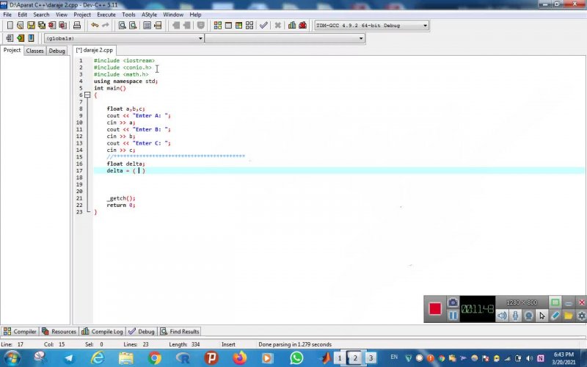Toggle cursor capture in recorder panel
Screen dimensions: 587x367
[x=542, y=316]
